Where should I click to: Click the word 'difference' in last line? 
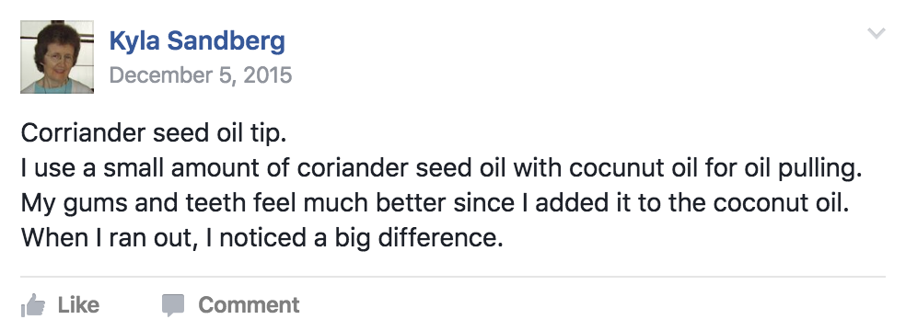point(440,237)
